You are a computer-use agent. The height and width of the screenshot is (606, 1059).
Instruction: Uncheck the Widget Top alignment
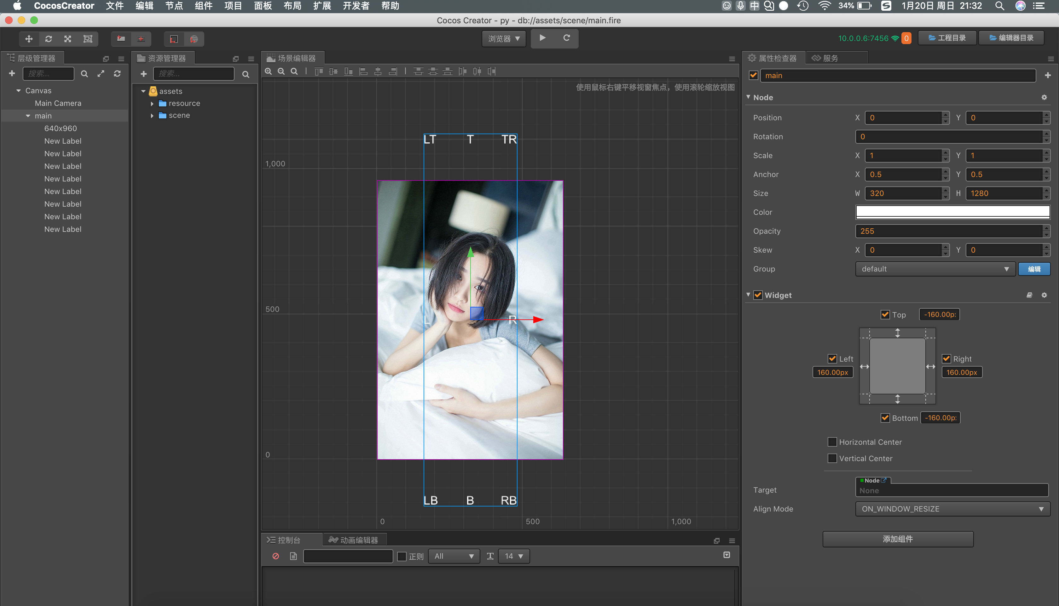click(x=885, y=315)
